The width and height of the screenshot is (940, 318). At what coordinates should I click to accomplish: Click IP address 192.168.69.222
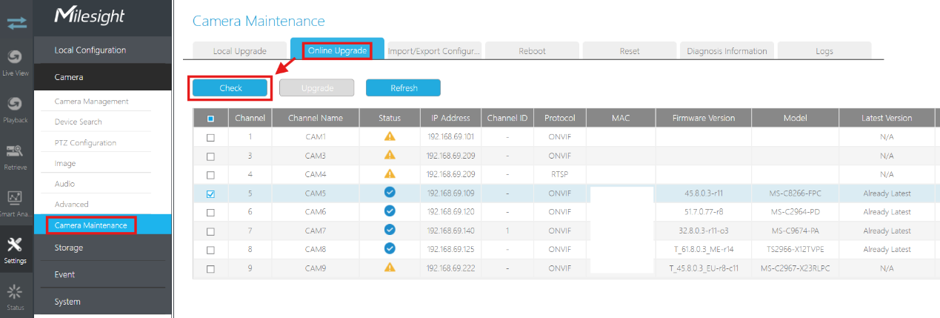[451, 267]
